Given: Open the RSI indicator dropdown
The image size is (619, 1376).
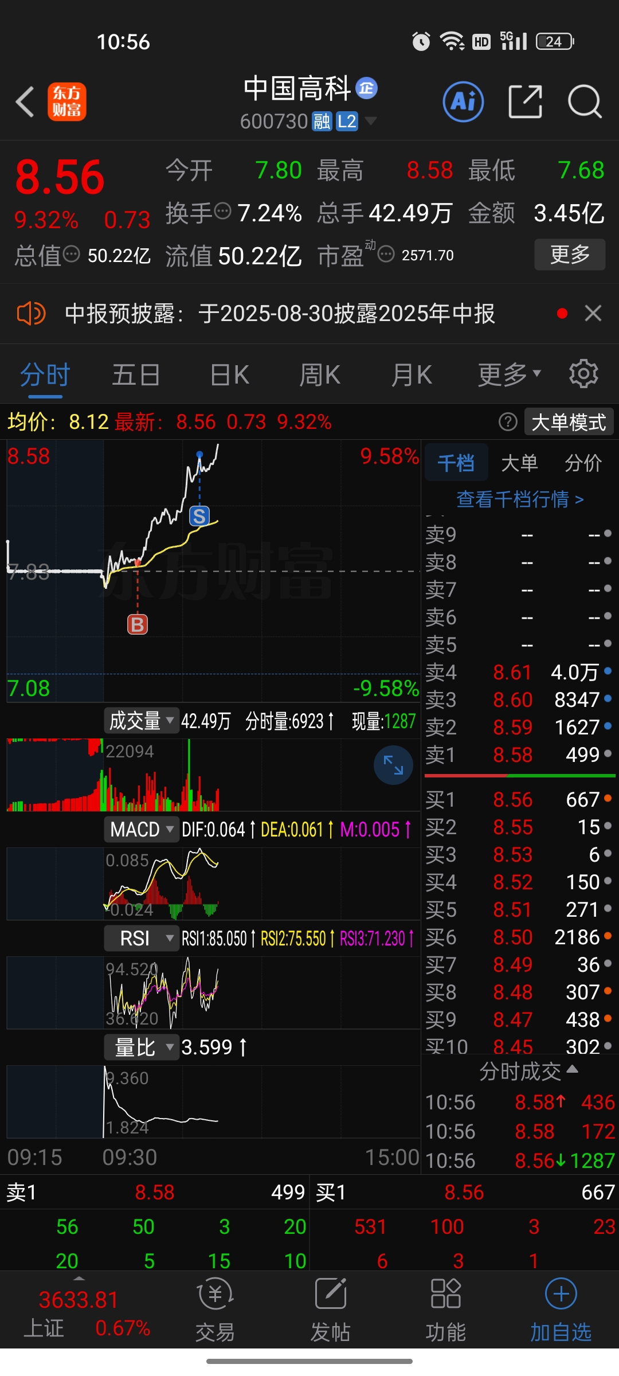Looking at the screenshot, I should pos(142,938).
